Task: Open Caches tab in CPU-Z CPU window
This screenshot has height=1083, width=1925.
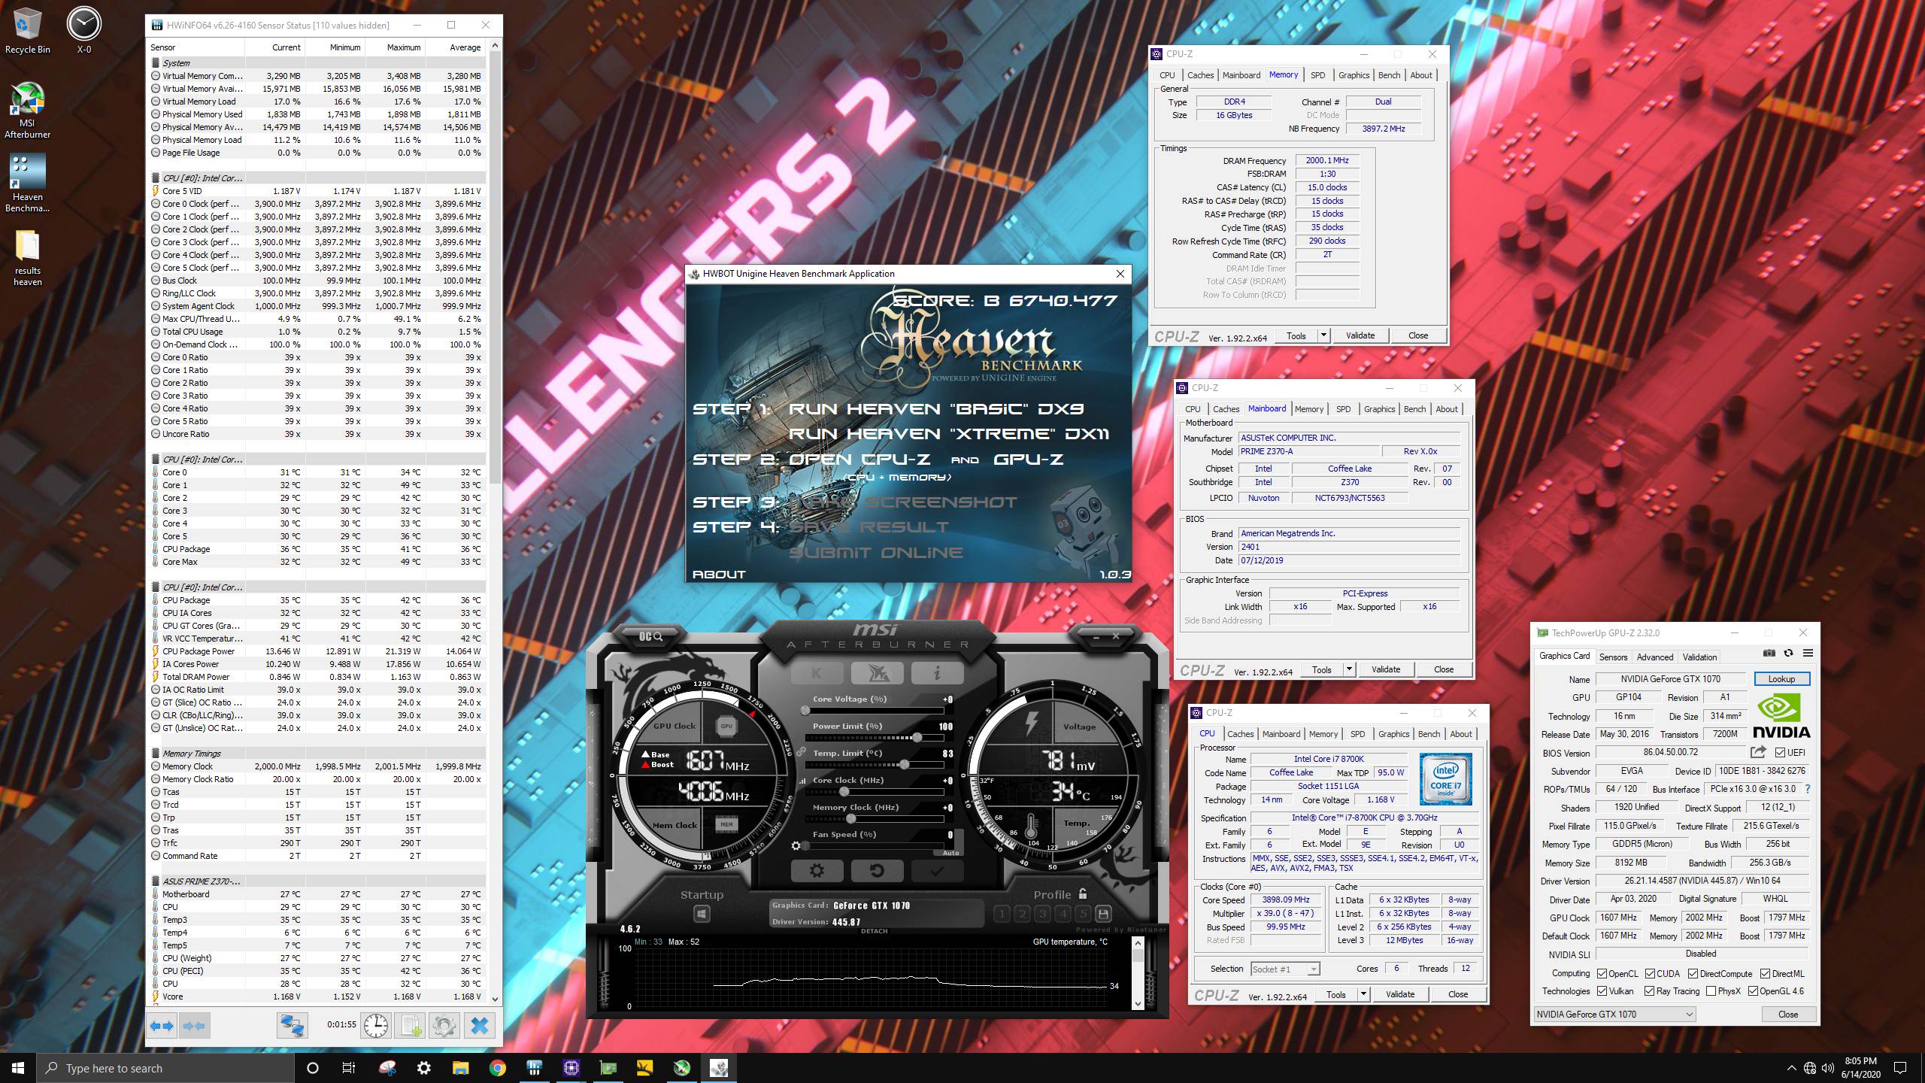Action: (x=1241, y=734)
